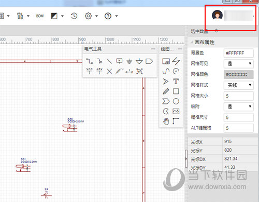Open the user account dropdown arrow

coord(253,16)
